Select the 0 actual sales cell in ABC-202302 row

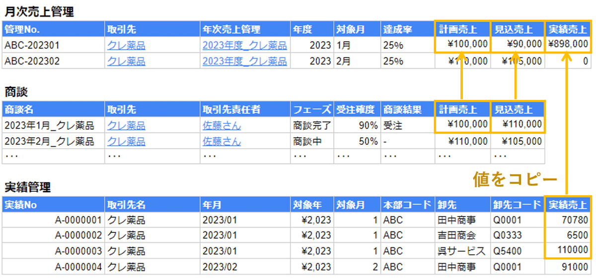pyautogui.click(x=568, y=61)
